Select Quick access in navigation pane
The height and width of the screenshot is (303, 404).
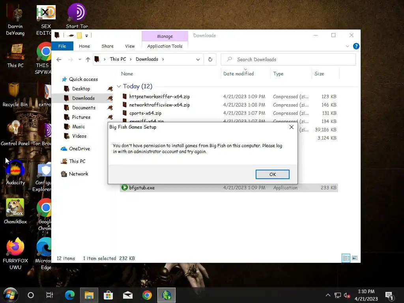click(83, 79)
